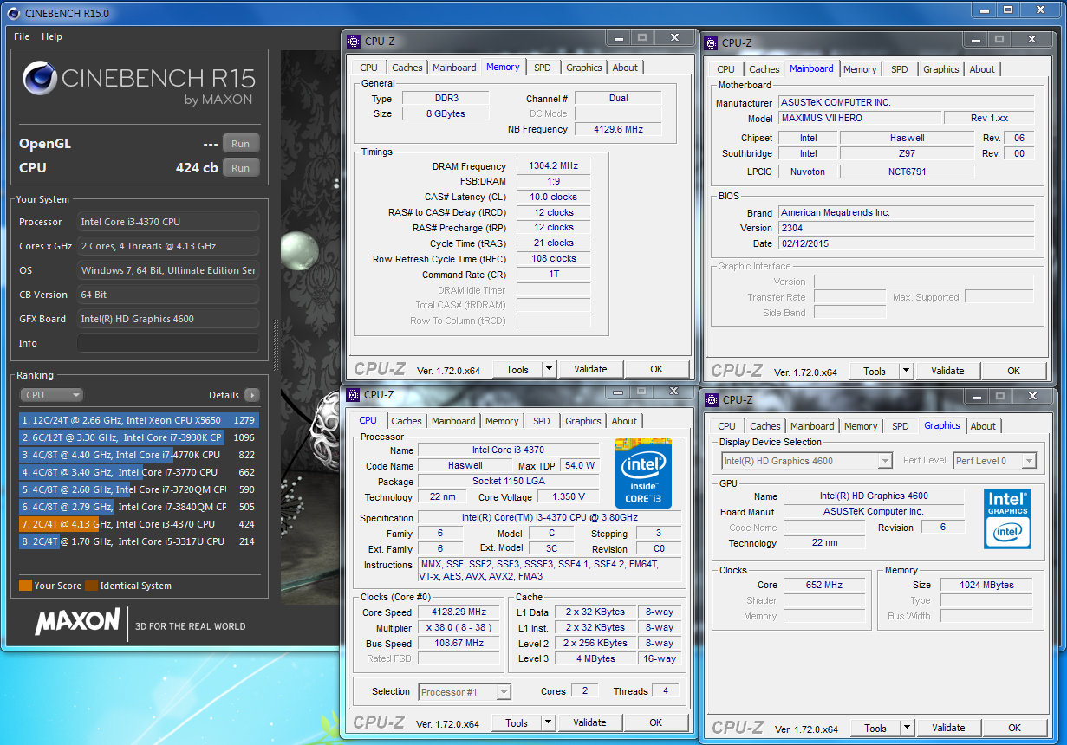Viewport: 1067px width, 745px height.
Task: Open the Help menu in Cinebench
Action: [52, 36]
